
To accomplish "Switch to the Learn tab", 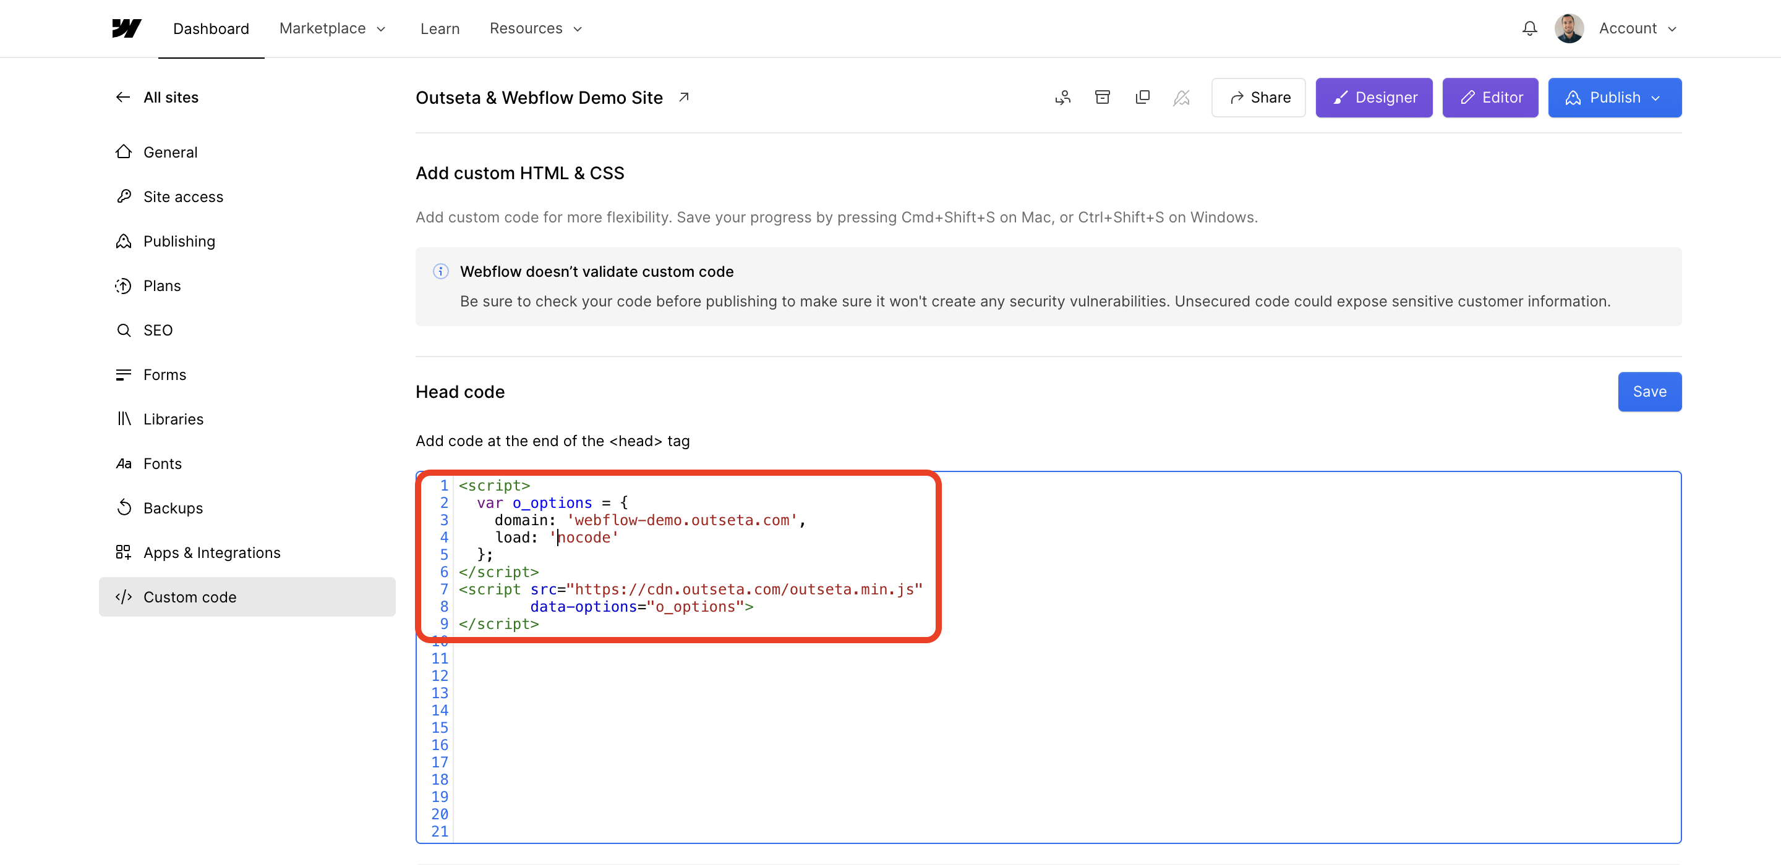I will tap(440, 28).
